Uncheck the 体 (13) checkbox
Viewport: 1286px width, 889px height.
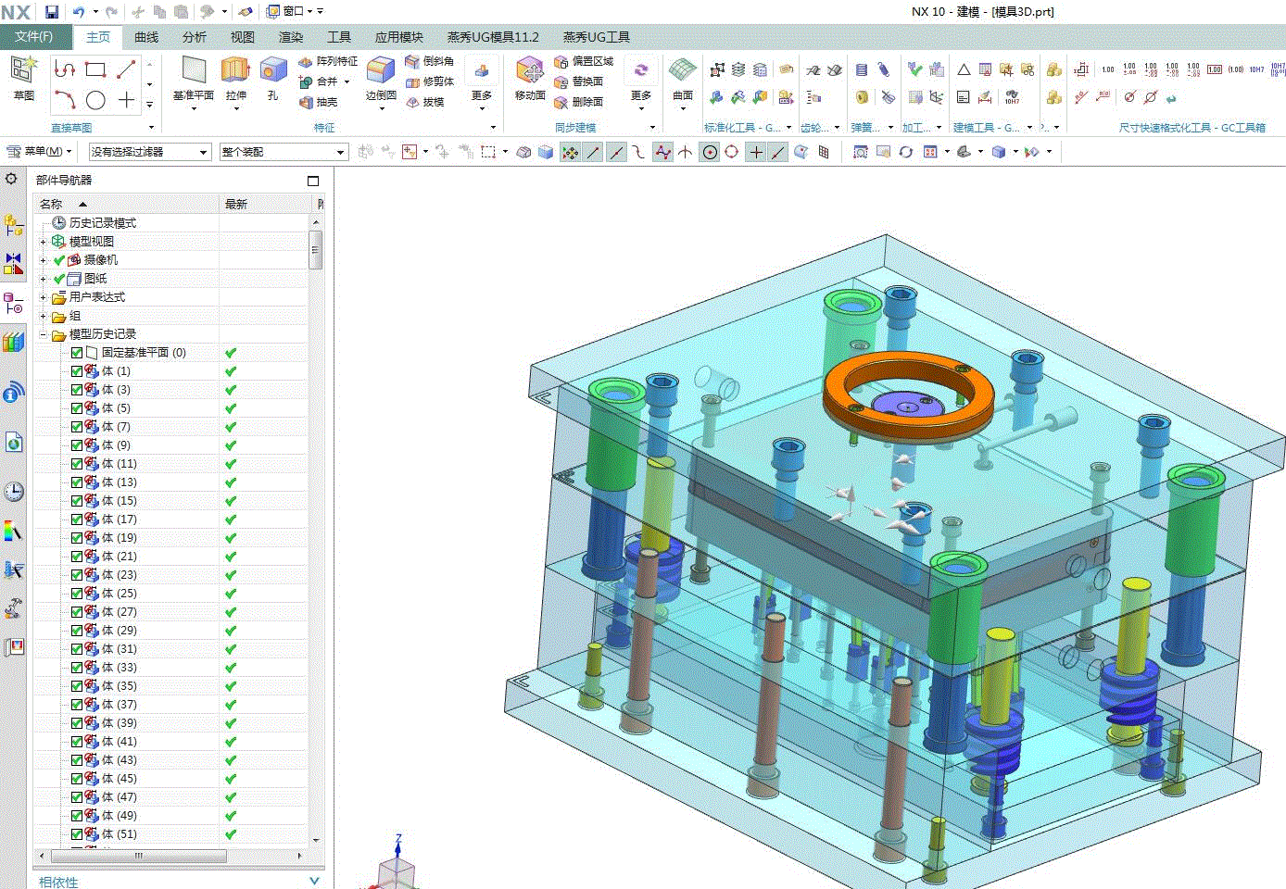pos(77,482)
